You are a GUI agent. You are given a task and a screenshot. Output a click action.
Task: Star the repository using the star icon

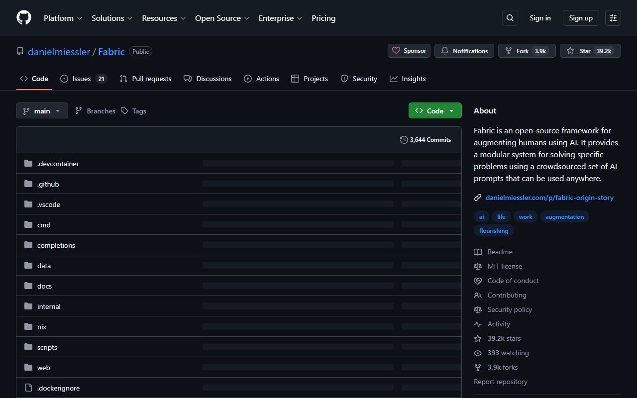[x=570, y=50]
